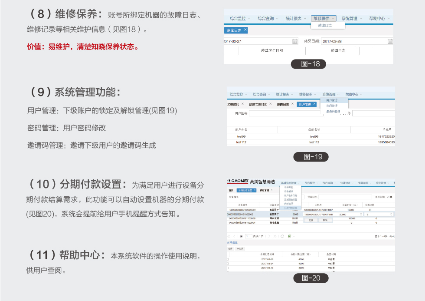Close the 故障日志 tab in Figure 18
425x301 pixels.
tap(245, 30)
